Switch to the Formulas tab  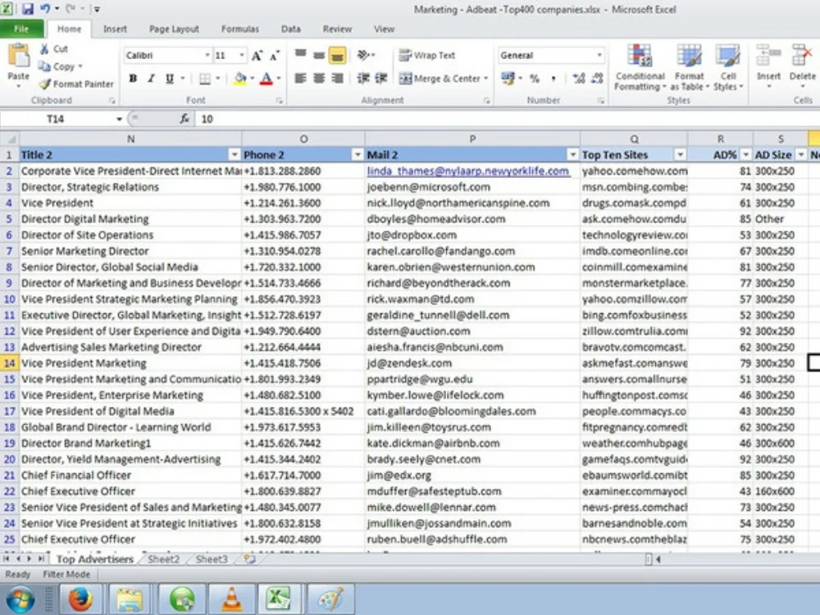click(x=240, y=30)
